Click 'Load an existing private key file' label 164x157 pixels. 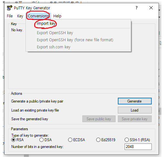point(35,110)
